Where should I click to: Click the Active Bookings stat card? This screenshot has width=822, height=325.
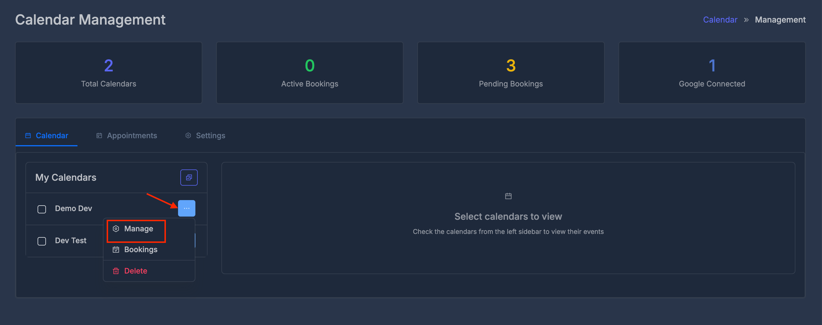pyautogui.click(x=310, y=73)
